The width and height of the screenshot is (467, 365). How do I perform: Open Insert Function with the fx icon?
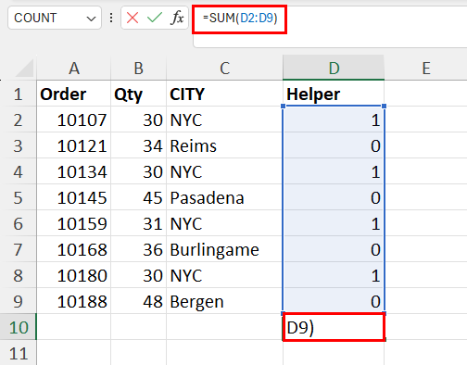click(x=177, y=18)
